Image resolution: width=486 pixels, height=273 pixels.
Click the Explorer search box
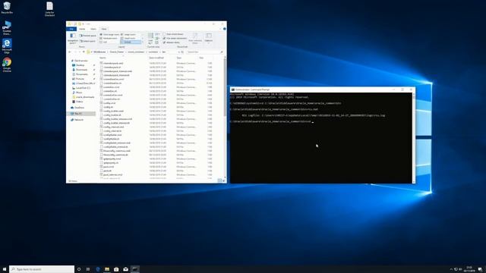point(204,52)
